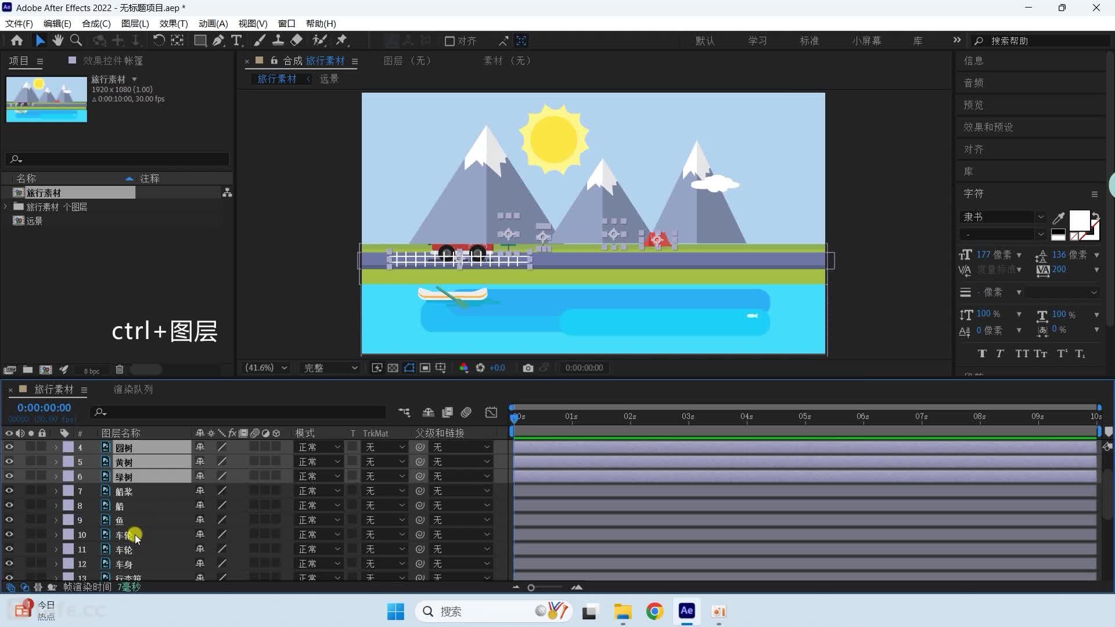Viewport: 1115px width, 627px height.
Task: Select the Brush tool
Action: point(260,41)
